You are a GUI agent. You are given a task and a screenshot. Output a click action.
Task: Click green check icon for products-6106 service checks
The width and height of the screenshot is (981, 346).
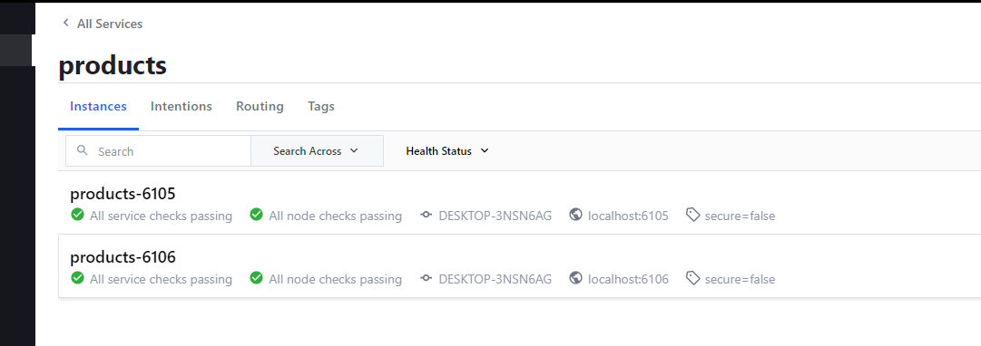click(x=77, y=278)
